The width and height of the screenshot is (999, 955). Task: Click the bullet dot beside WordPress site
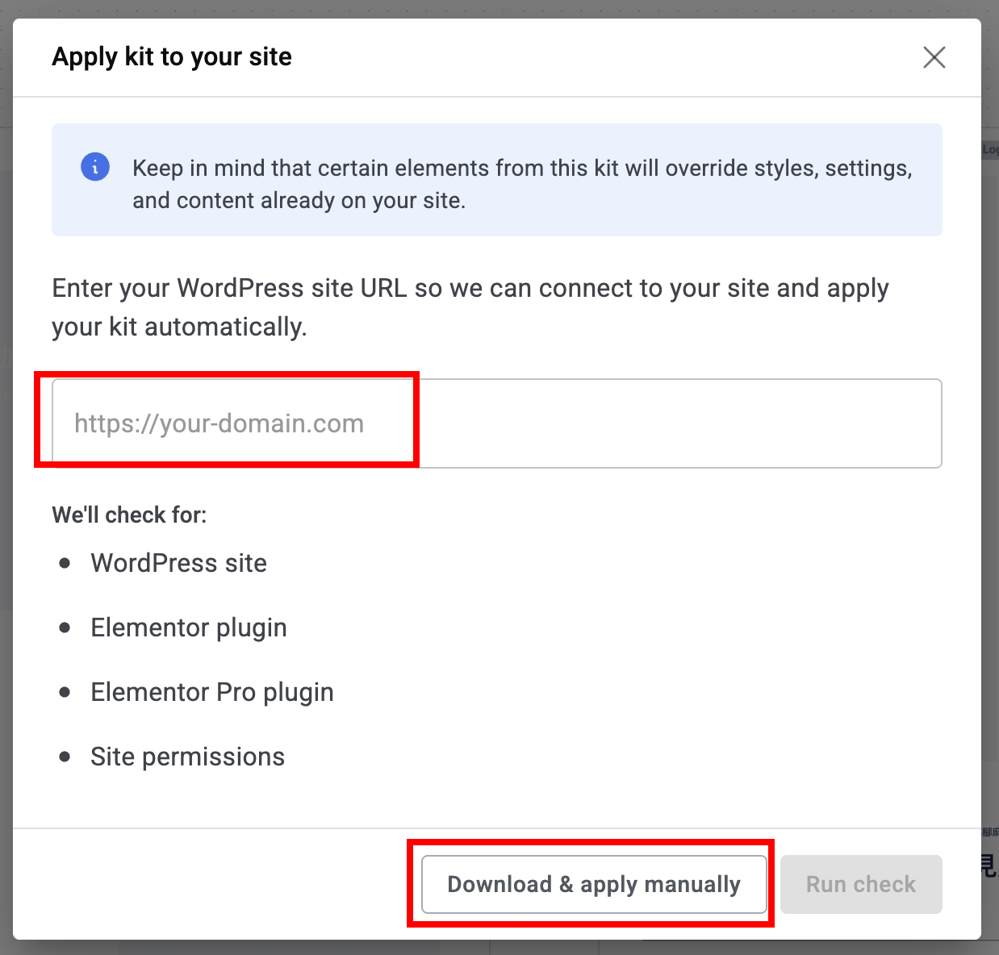click(x=65, y=563)
